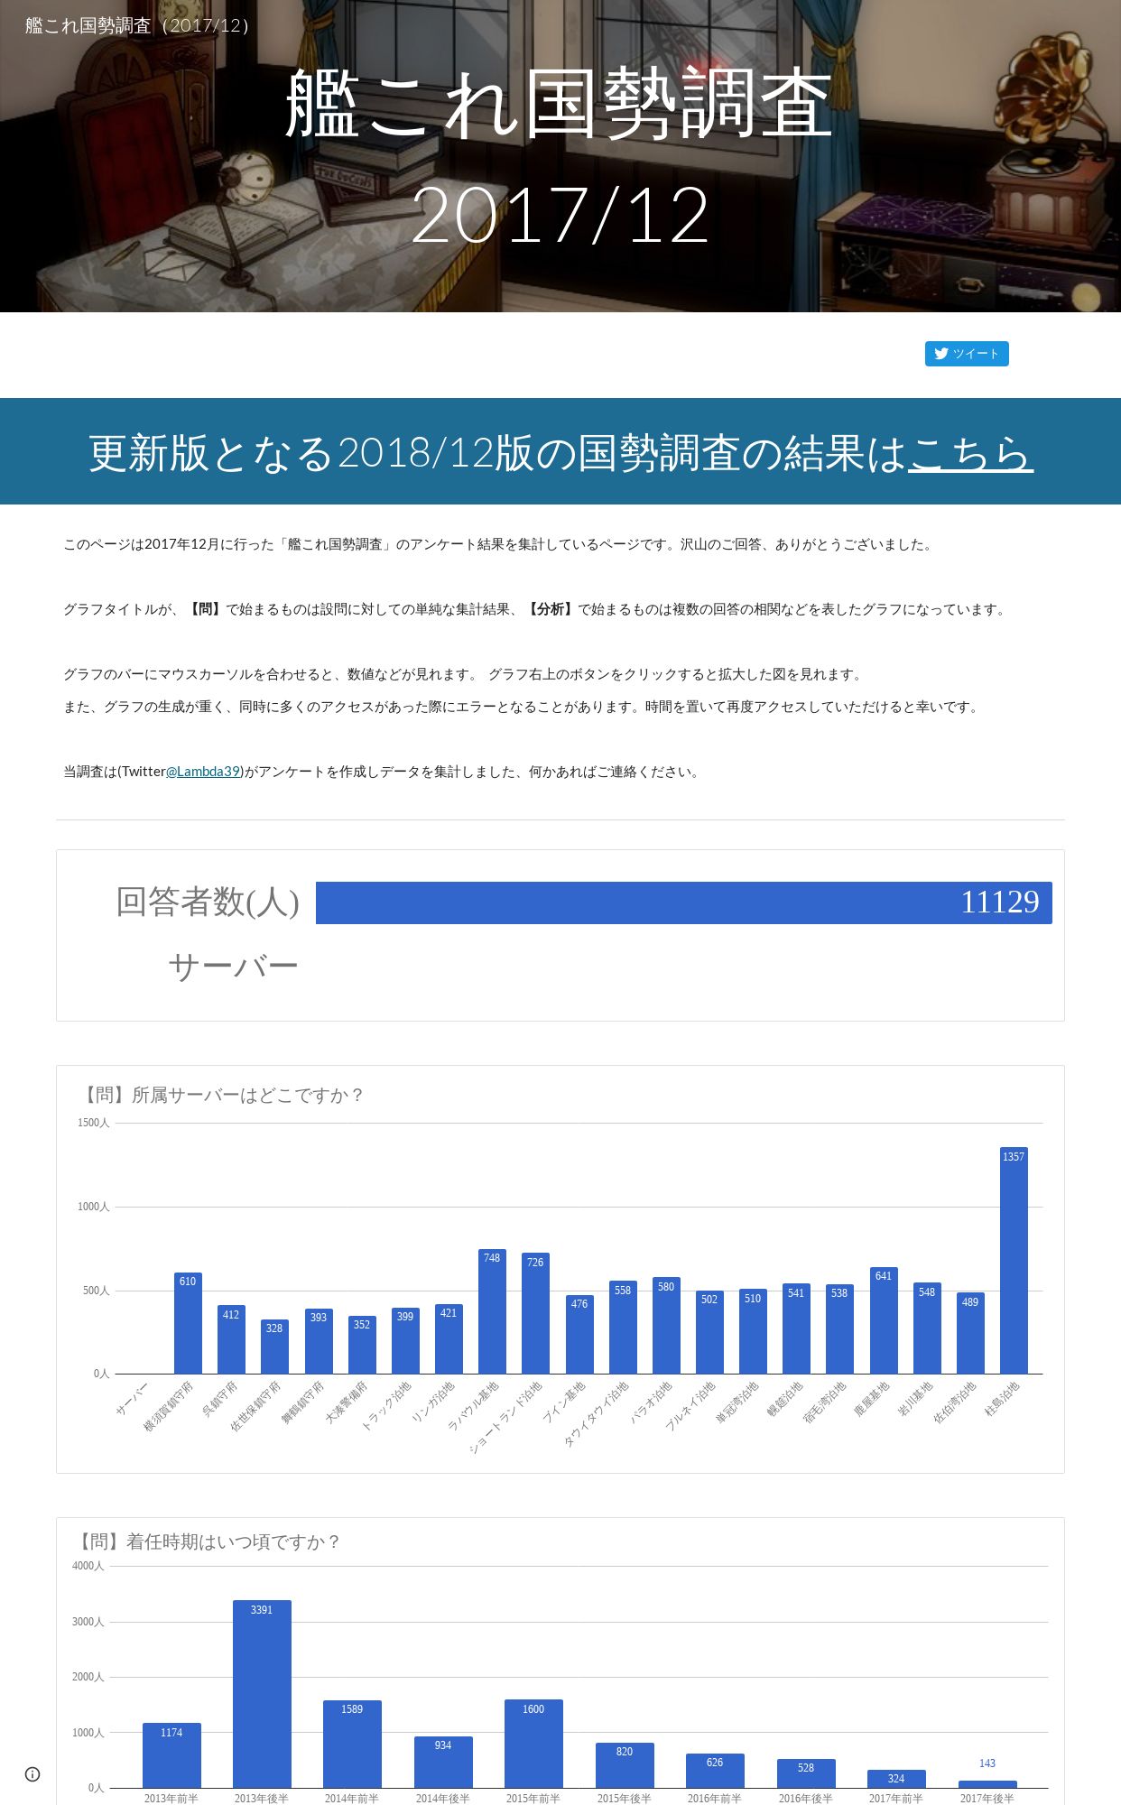
Task: Select the トラック泊地 bar labeled 399
Action: [405, 1341]
